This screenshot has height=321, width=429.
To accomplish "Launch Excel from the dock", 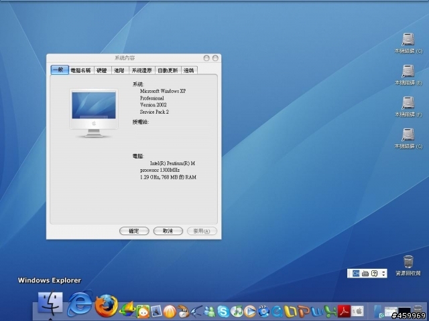I will 330,312.
